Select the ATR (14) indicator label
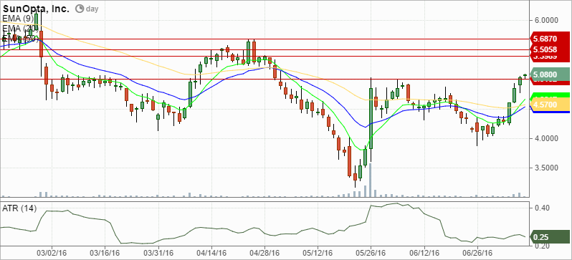The image size is (572, 260). pyautogui.click(x=19, y=208)
